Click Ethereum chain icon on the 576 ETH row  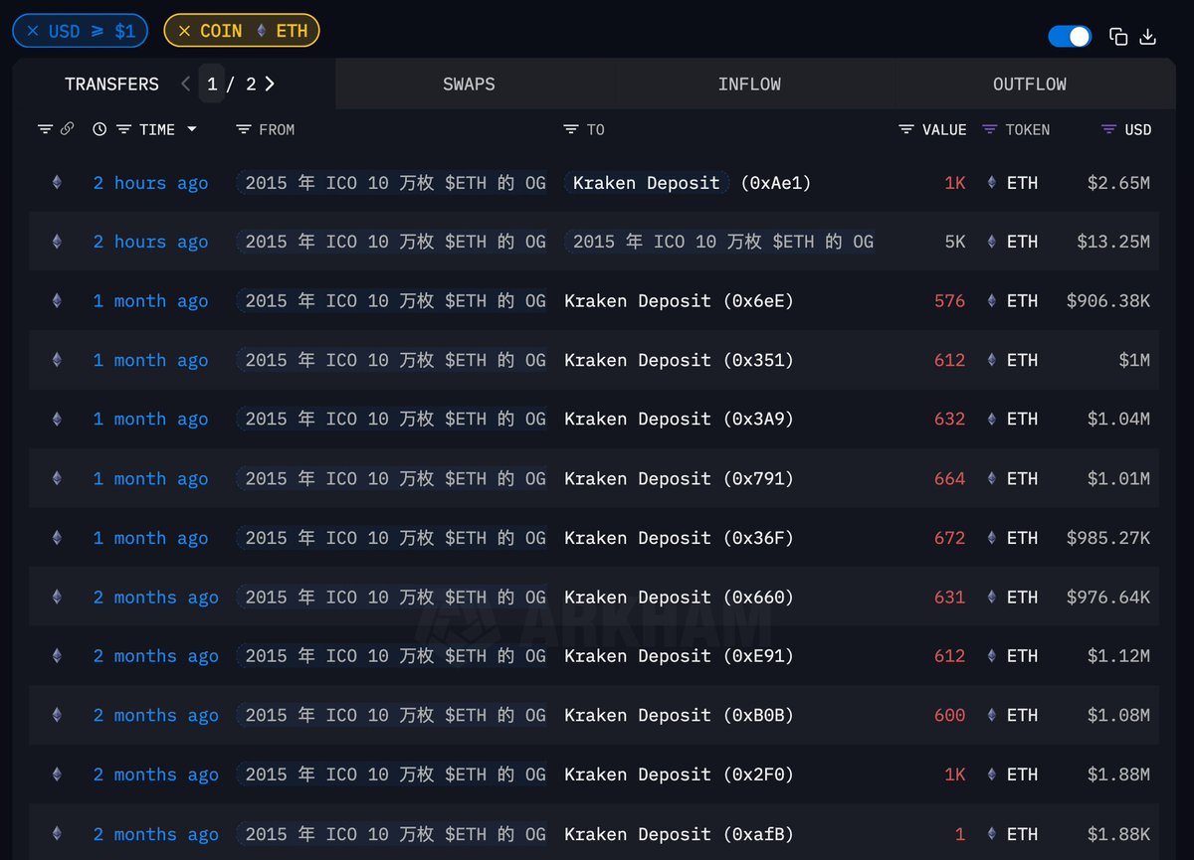coord(57,300)
